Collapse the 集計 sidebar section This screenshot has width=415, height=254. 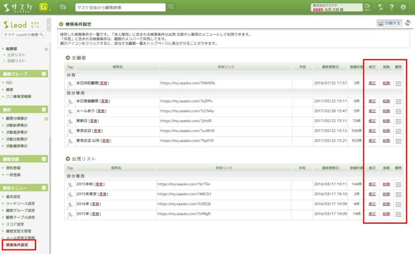click(44, 110)
